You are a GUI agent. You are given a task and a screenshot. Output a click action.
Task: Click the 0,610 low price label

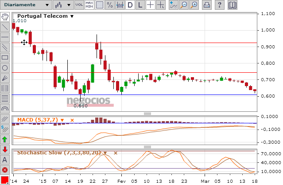(81, 106)
